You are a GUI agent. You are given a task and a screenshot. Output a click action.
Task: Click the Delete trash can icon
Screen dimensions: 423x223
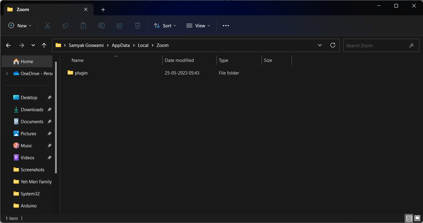(138, 26)
